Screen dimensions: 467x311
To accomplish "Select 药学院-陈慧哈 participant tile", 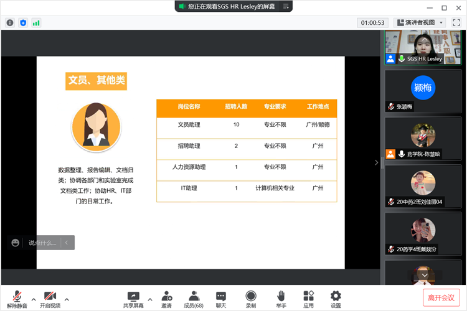I will pos(423,139).
